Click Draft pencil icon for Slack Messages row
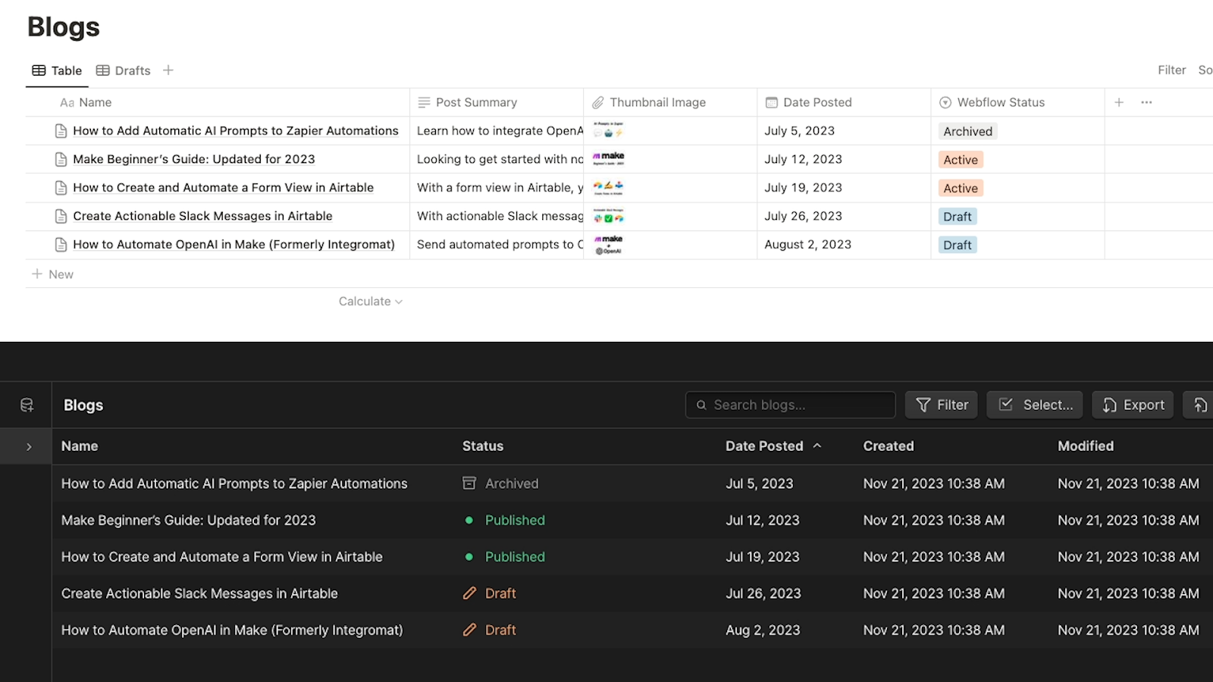 point(469,593)
